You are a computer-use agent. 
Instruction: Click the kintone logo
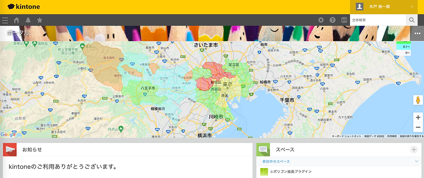click(24, 7)
